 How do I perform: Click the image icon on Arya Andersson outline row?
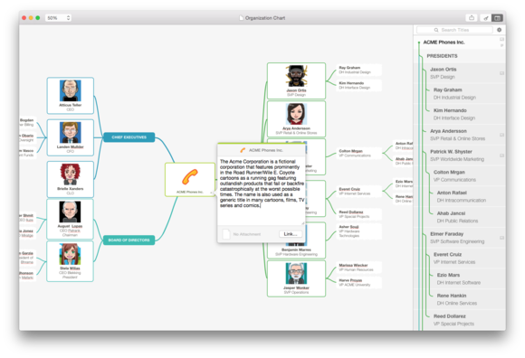(x=501, y=135)
